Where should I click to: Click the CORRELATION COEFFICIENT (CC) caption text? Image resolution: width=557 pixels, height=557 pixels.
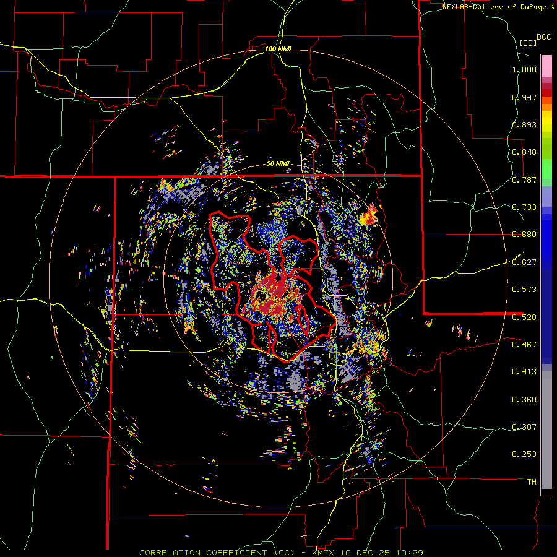tap(217, 553)
